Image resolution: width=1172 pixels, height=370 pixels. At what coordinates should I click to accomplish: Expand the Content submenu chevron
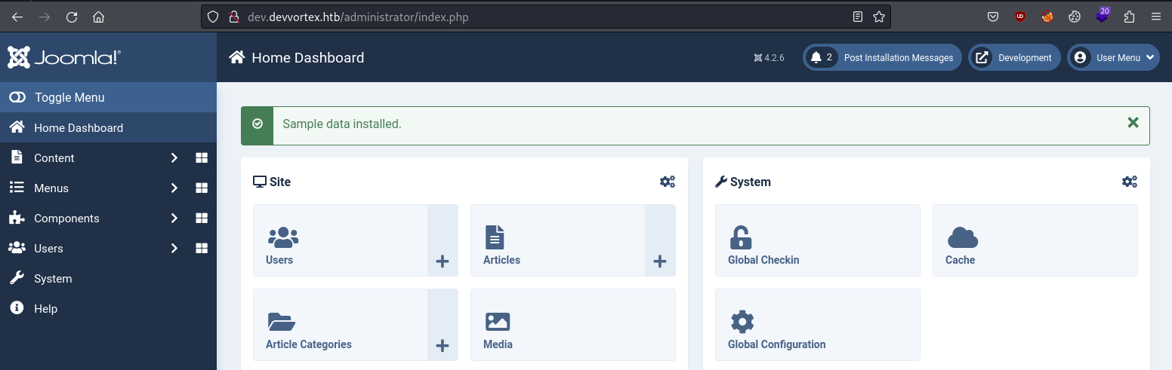[174, 158]
